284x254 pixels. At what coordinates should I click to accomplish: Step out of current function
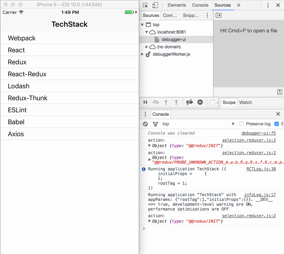[x=176, y=102]
